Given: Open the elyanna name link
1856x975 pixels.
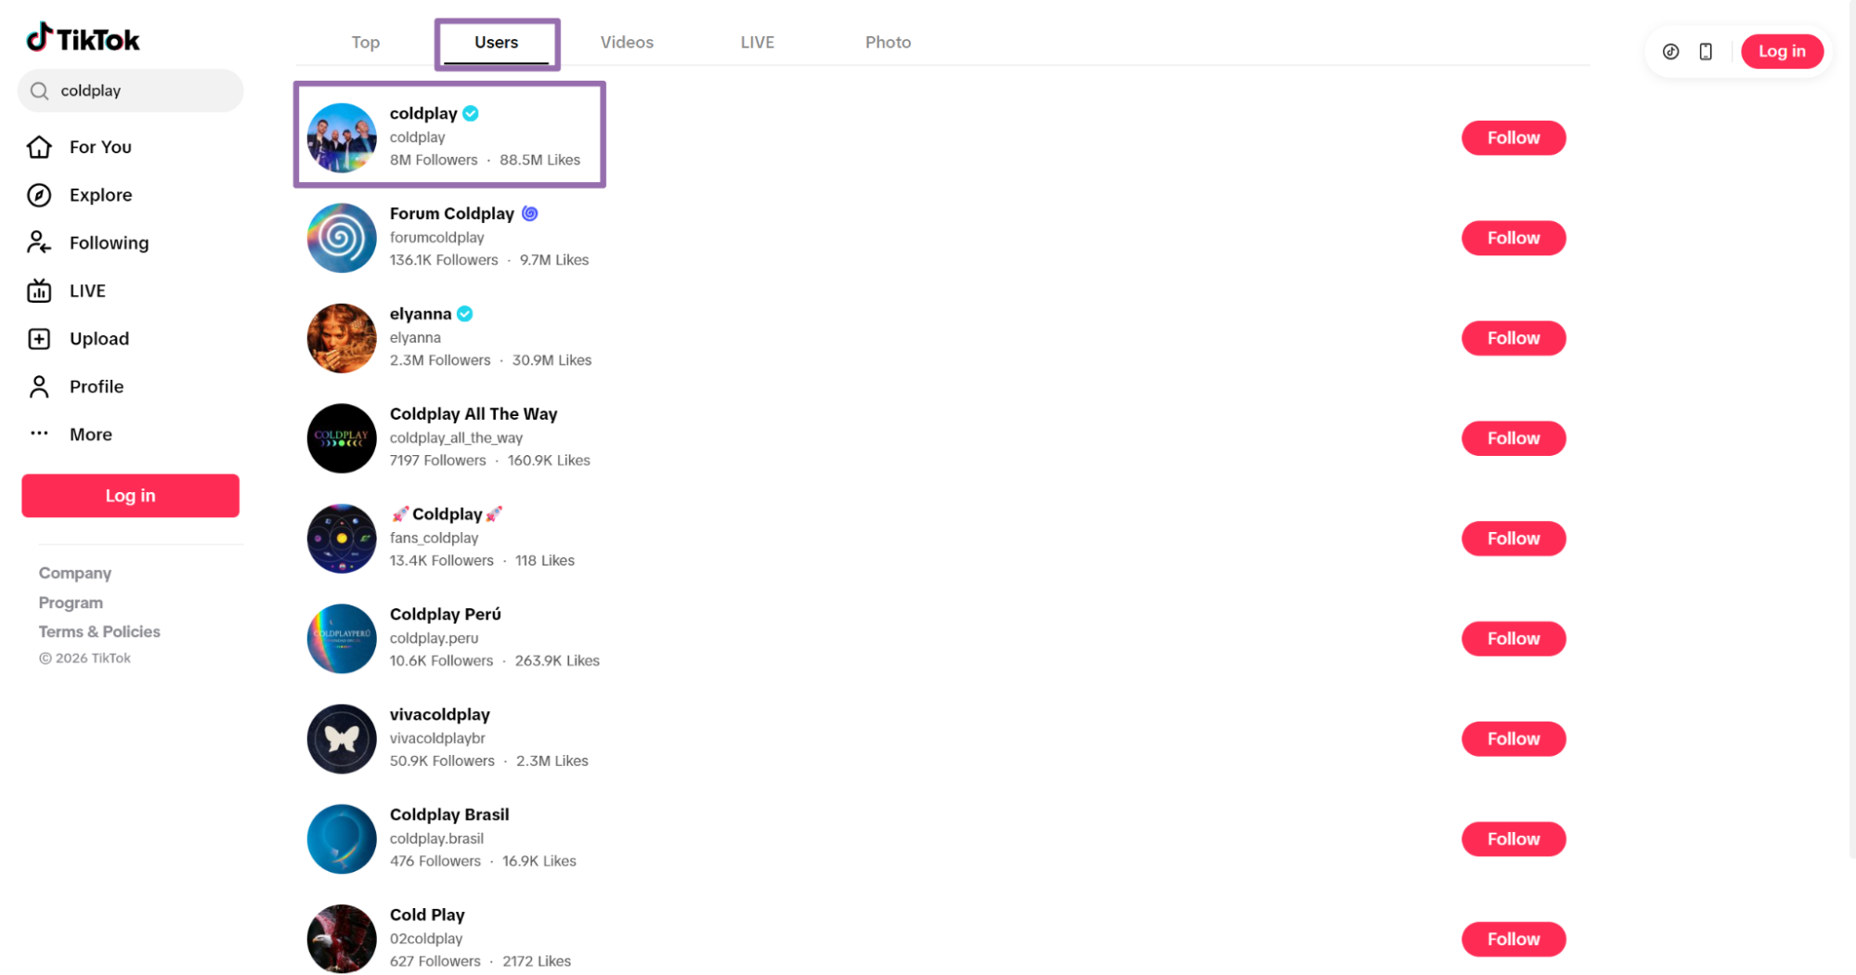Looking at the screenshot, I should [x=421, y=314].
